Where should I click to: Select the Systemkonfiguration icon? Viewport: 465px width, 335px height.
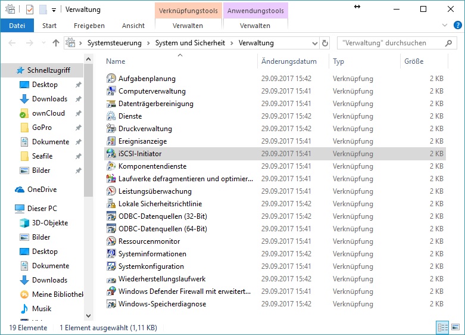111,266
